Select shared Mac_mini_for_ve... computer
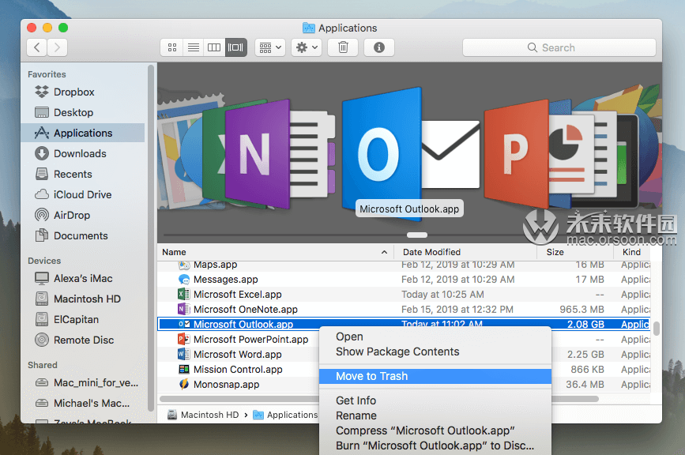 [x=83, y=382]
